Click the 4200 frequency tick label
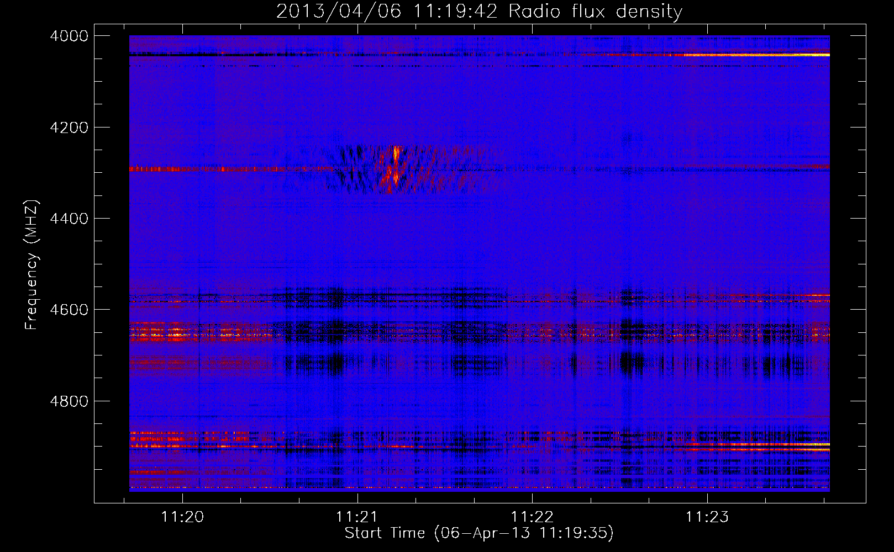 point(69,128)
